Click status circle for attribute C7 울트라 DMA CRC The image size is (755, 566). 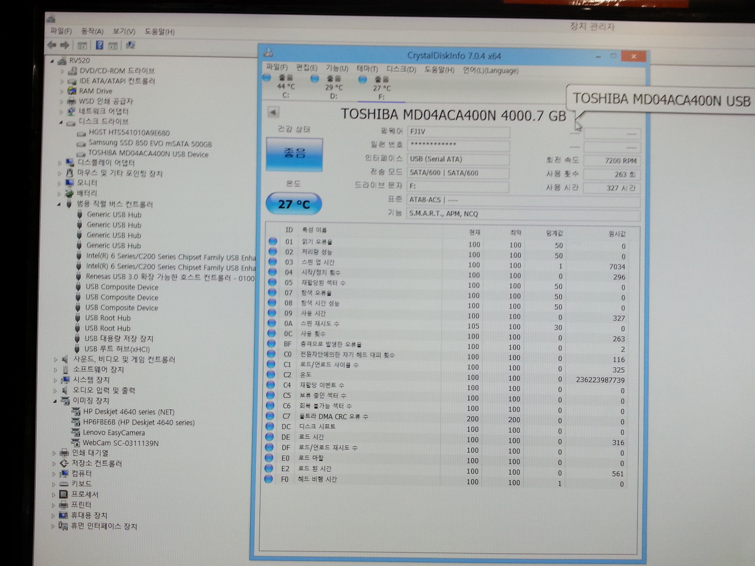(x=270, y=416)
